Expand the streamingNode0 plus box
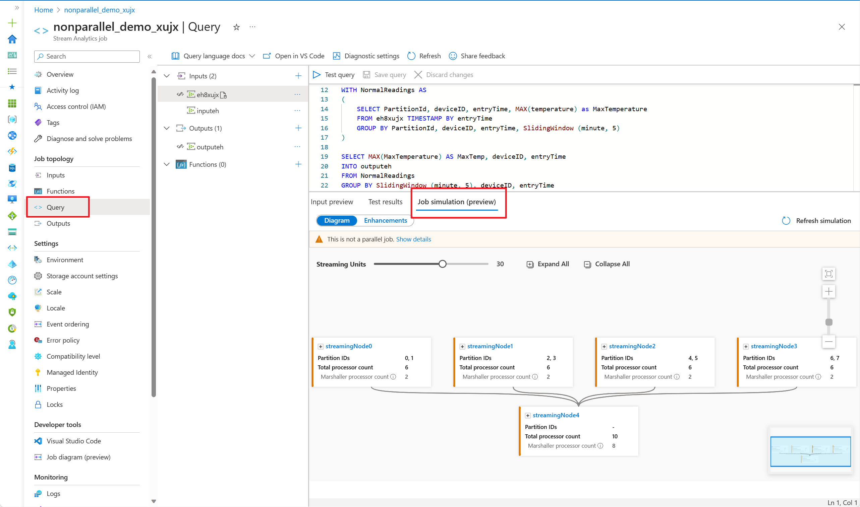 [x=321, y=346]
